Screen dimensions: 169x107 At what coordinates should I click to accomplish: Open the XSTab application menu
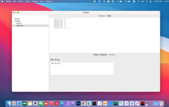(8, 1)
